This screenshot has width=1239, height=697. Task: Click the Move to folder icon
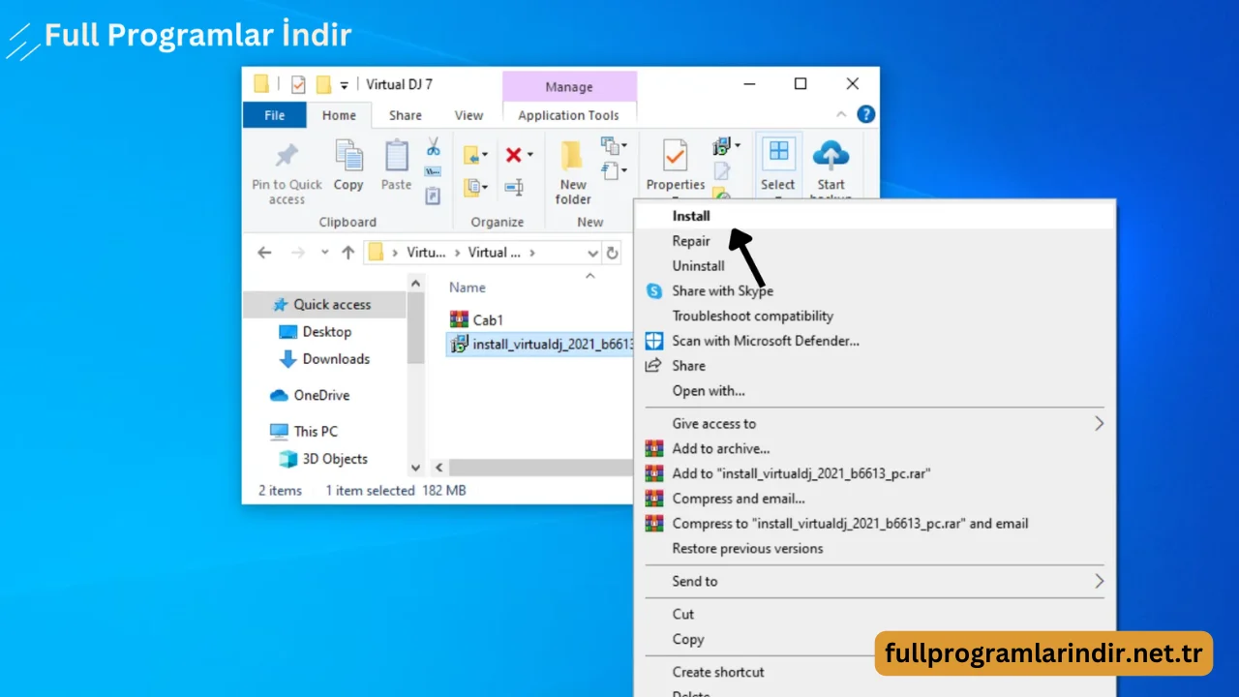pyautogui.click(x=470, y=155)
